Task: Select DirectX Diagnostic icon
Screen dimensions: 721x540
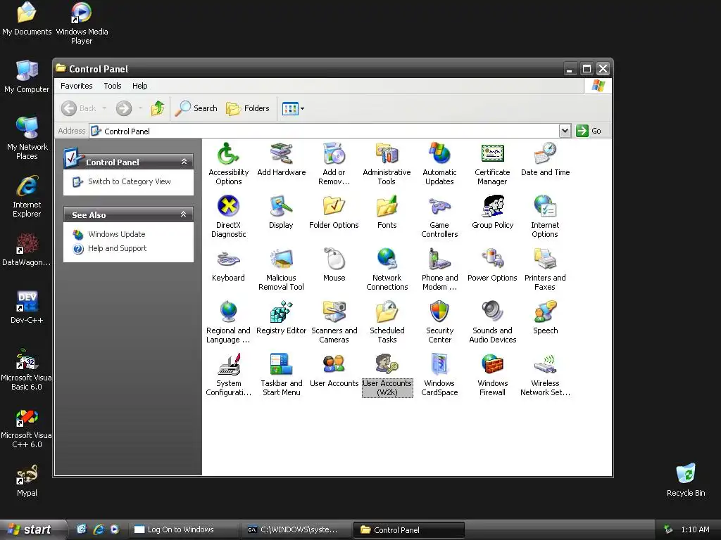Action: coord(229,217)
